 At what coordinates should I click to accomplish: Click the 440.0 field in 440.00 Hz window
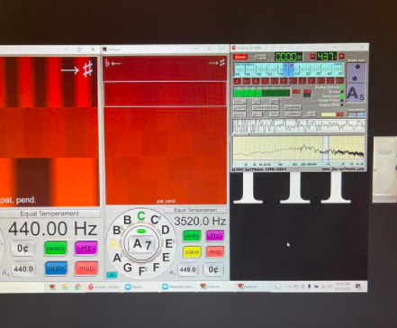23,269
